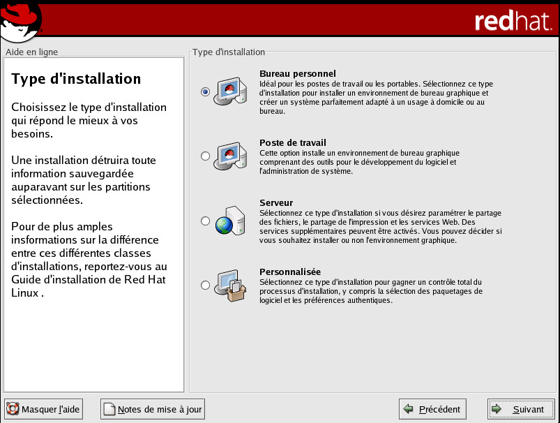Screen dimensions: 560x423
Task: Proceed with the Suivant button
Action: (521, 409)
